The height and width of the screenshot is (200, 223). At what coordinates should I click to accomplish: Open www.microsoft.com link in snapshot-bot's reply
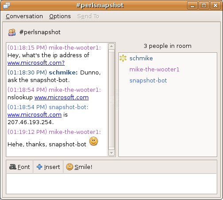(x=35, y=115)
